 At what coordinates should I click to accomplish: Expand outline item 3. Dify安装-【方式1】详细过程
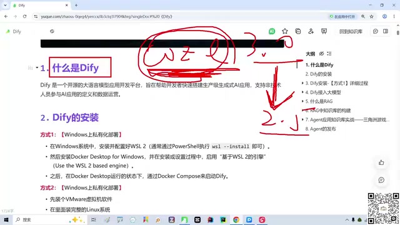point(302,83)
